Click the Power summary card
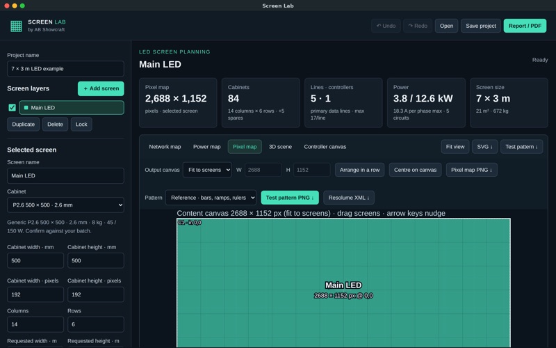 [x=426, y=102]
